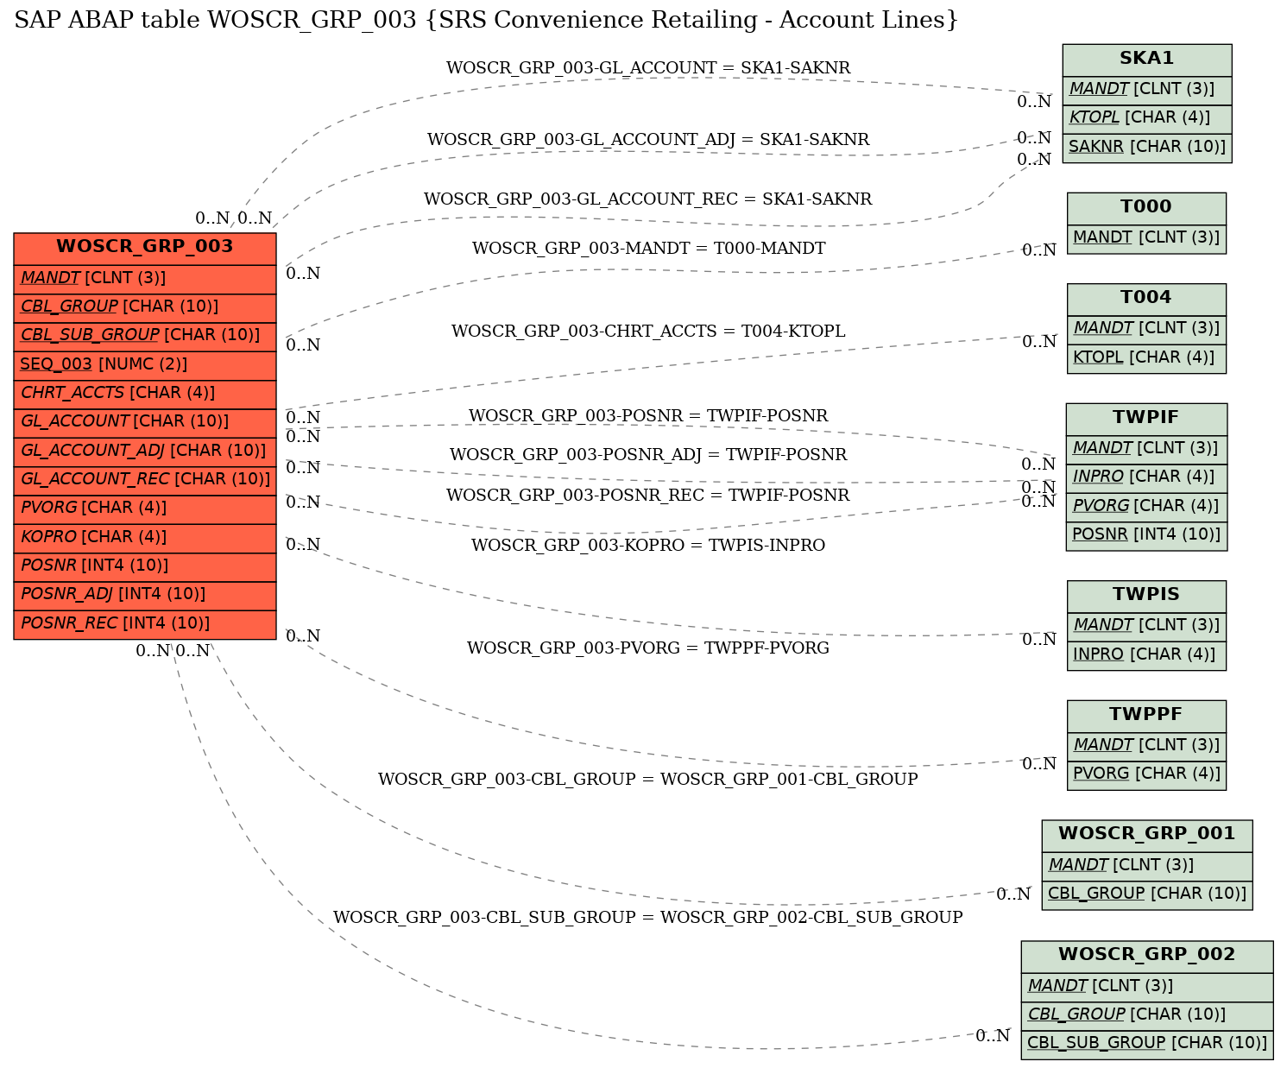The width and height of the screenshot is (1287, 1068).
Task: Click the KTOPL field in SKA1
Action: tap(1147, 118)
